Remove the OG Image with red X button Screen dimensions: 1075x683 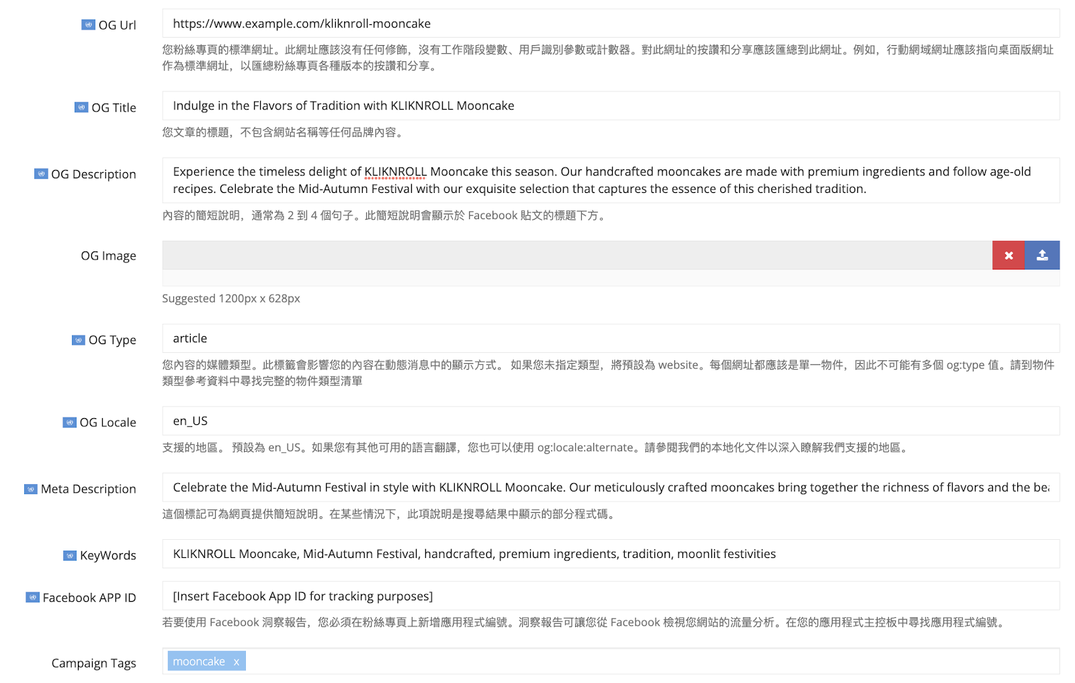tap(1008, 255)
